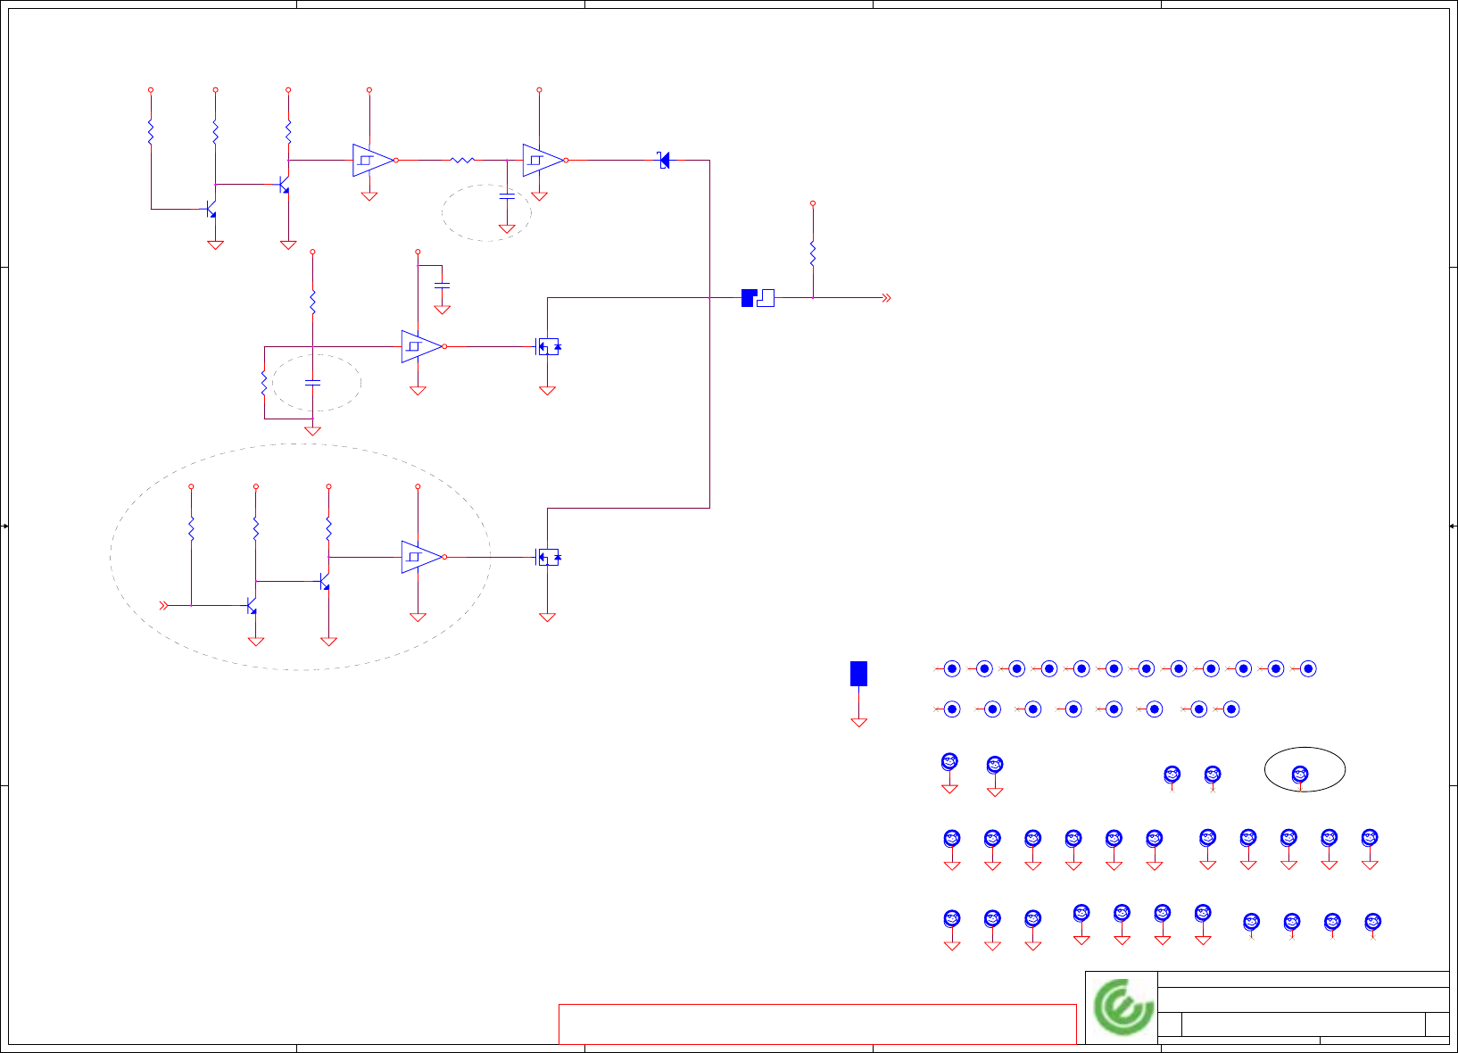Select the solid blue rectangle above a ground symbol
Viewport: 1458px width, 1053px height.
pos(858,674)
